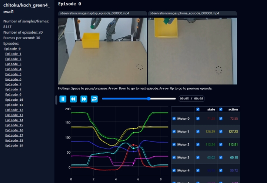Toggle the action column header checkbox
Image resolution: width=267 pixels, height=183 pixels.
(220, 109)
